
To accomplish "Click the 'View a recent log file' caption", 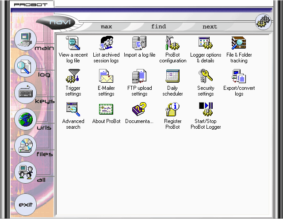I will click(x=73, y=58).
